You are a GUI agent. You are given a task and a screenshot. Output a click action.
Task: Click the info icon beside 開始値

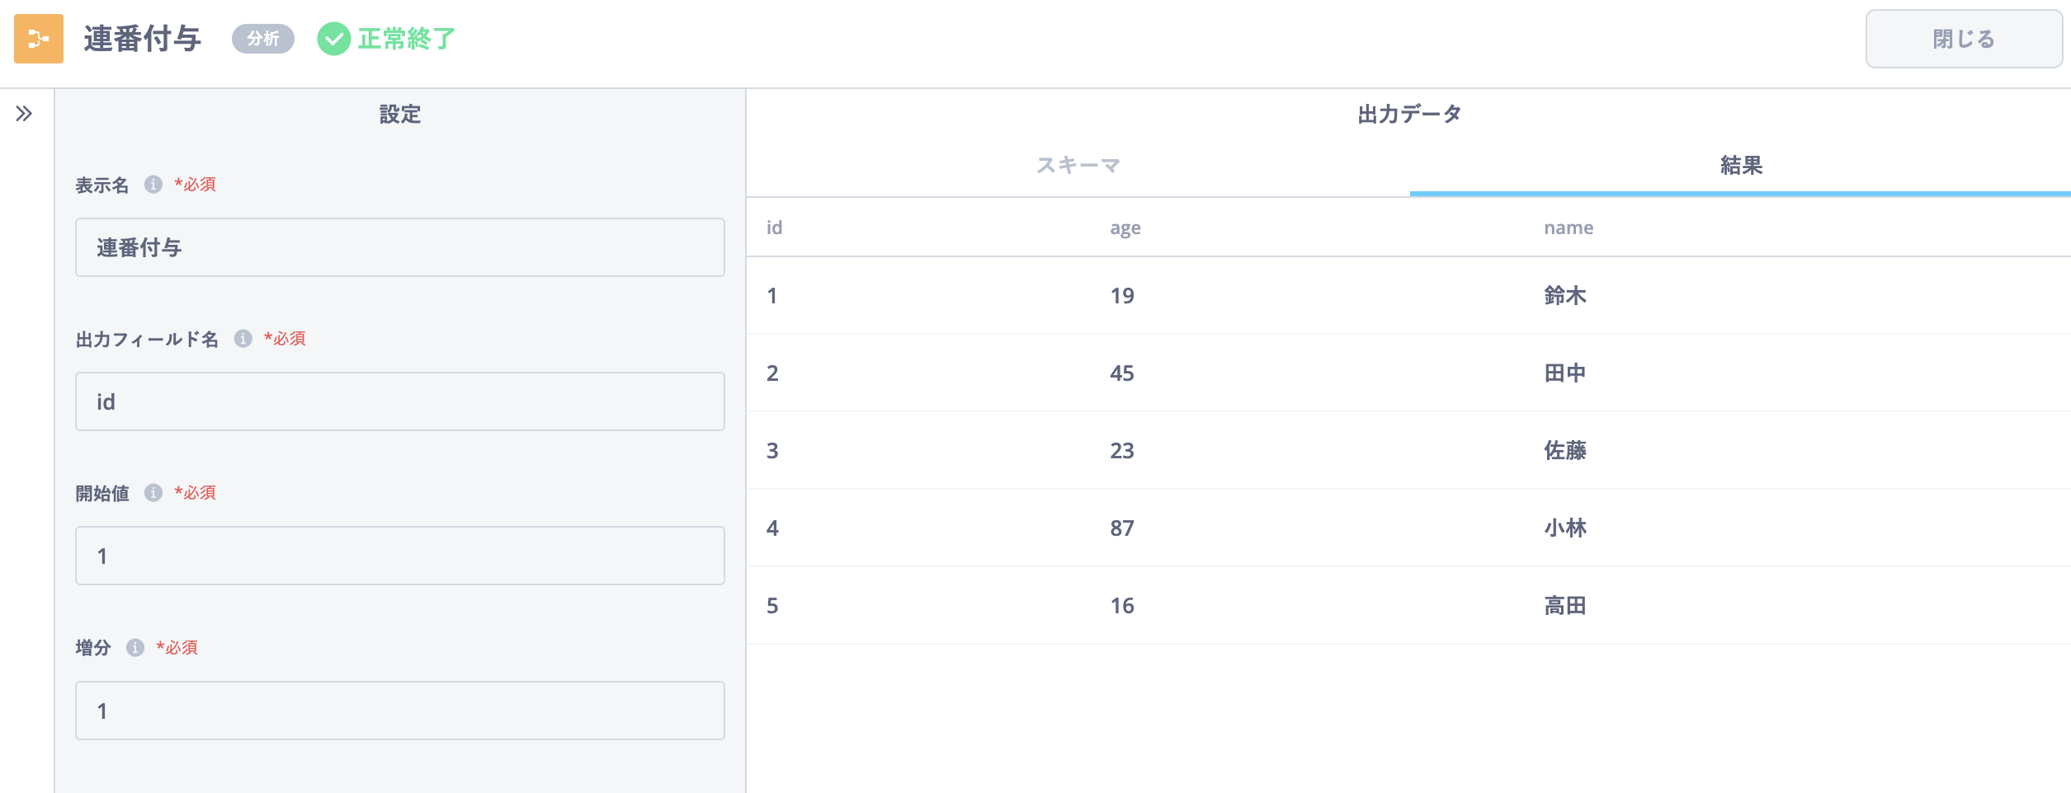click(x=153, y=492)
